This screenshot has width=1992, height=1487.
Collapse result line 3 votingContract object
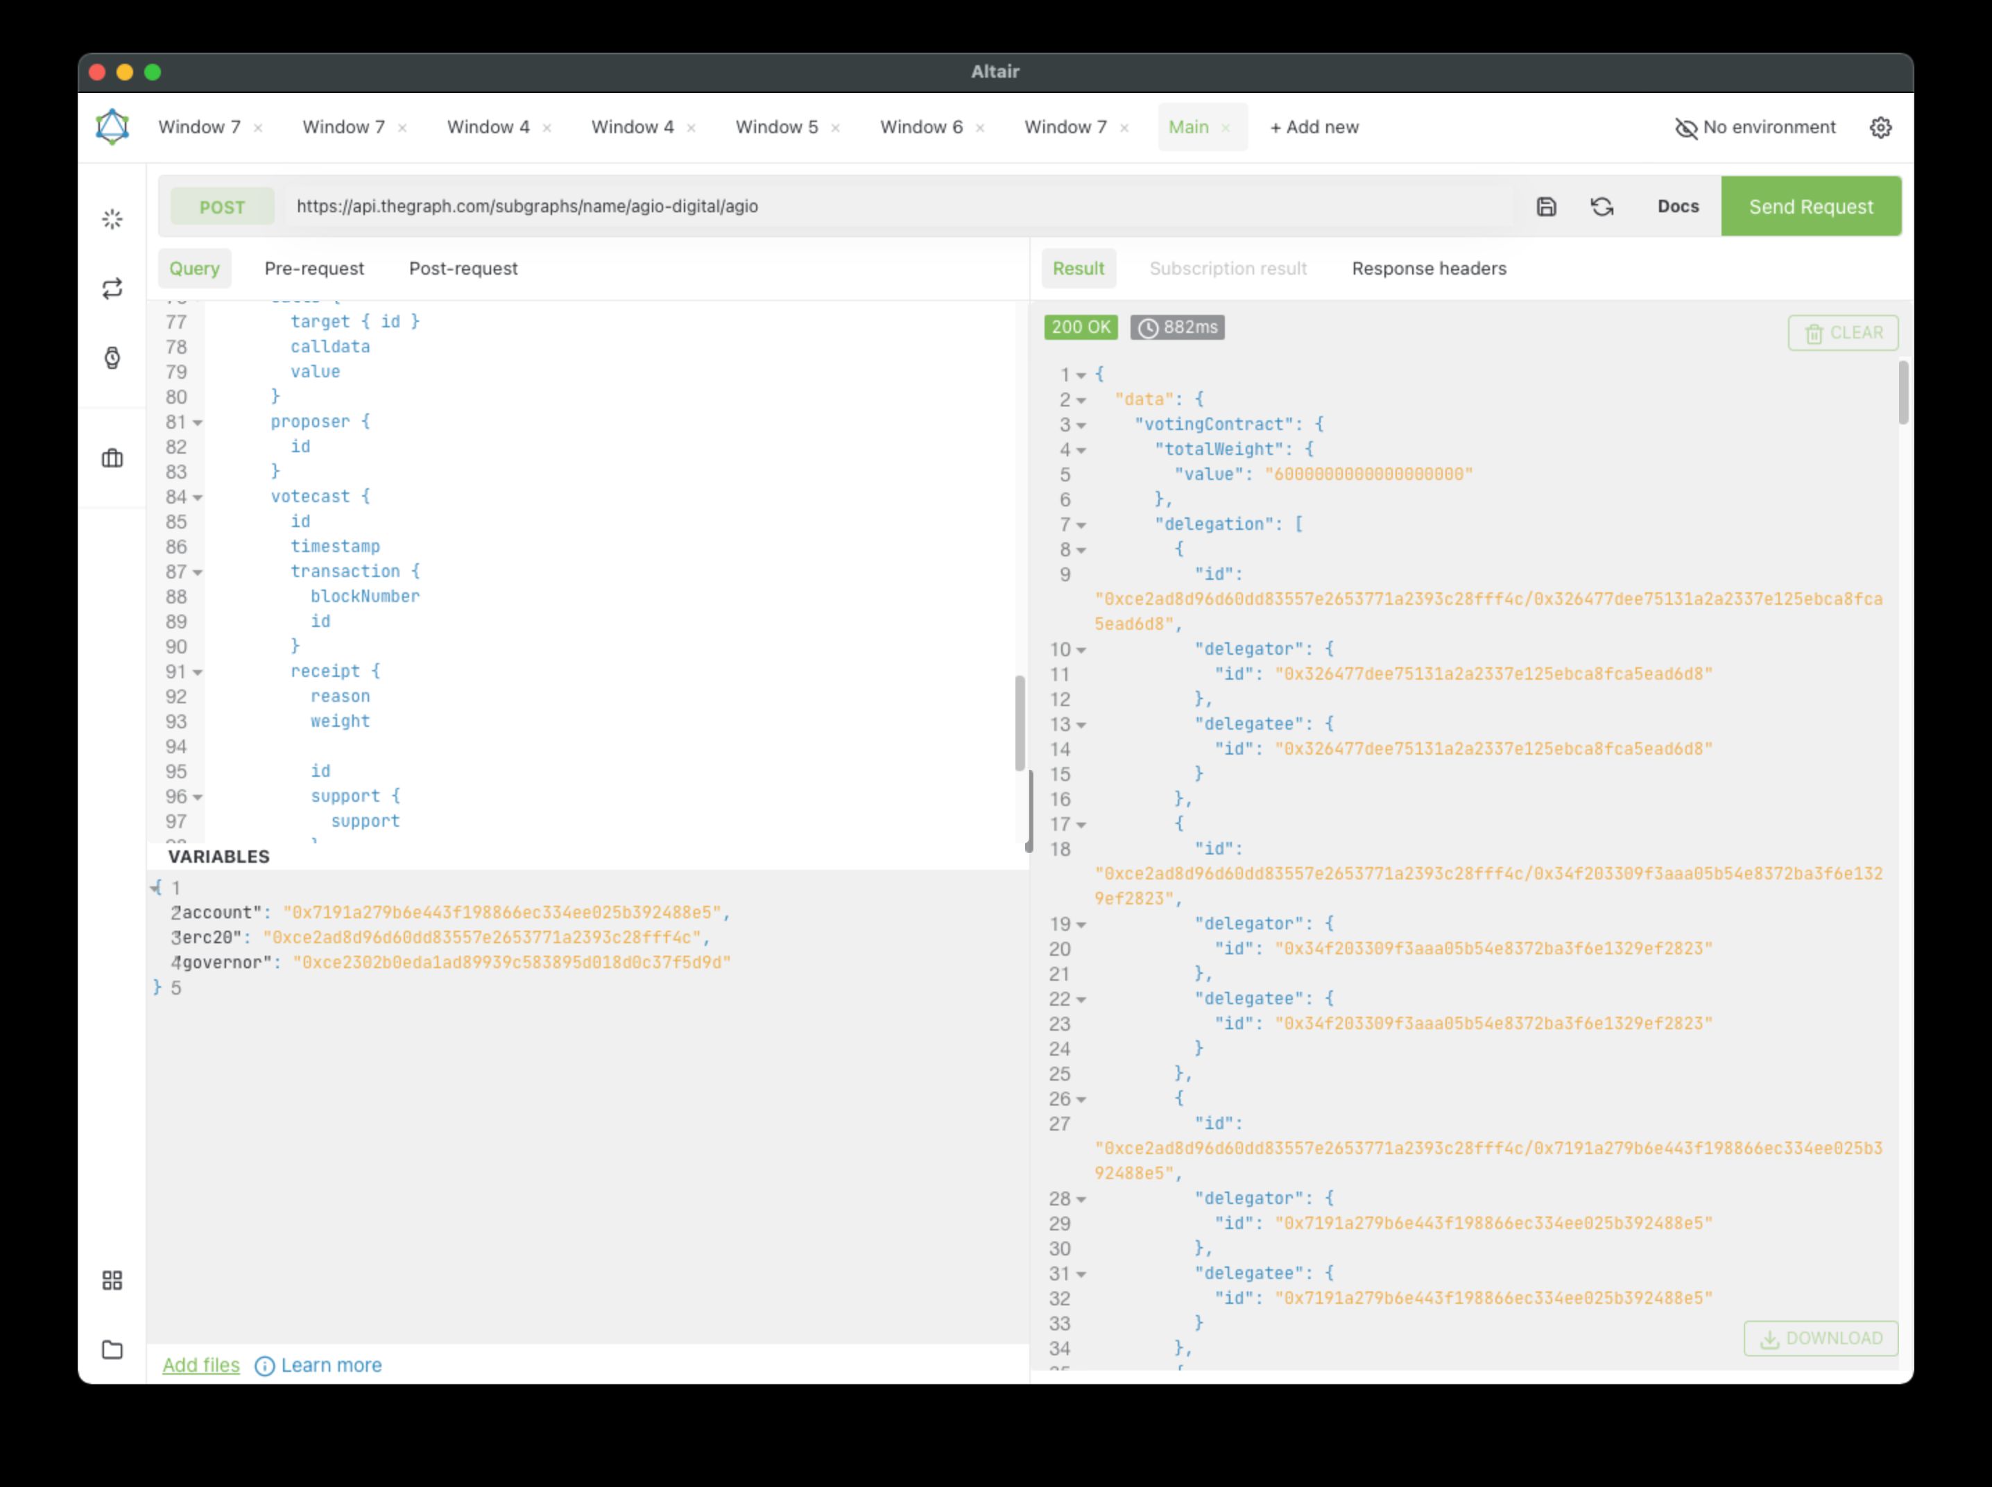point(1081,426)
